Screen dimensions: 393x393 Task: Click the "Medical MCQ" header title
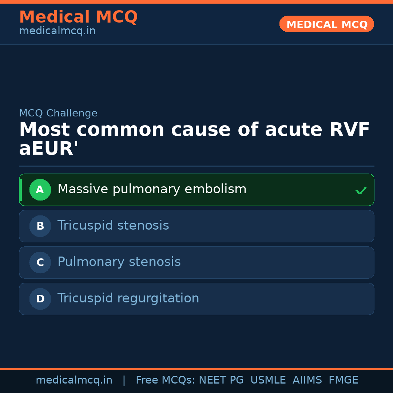tap(78, 17)
